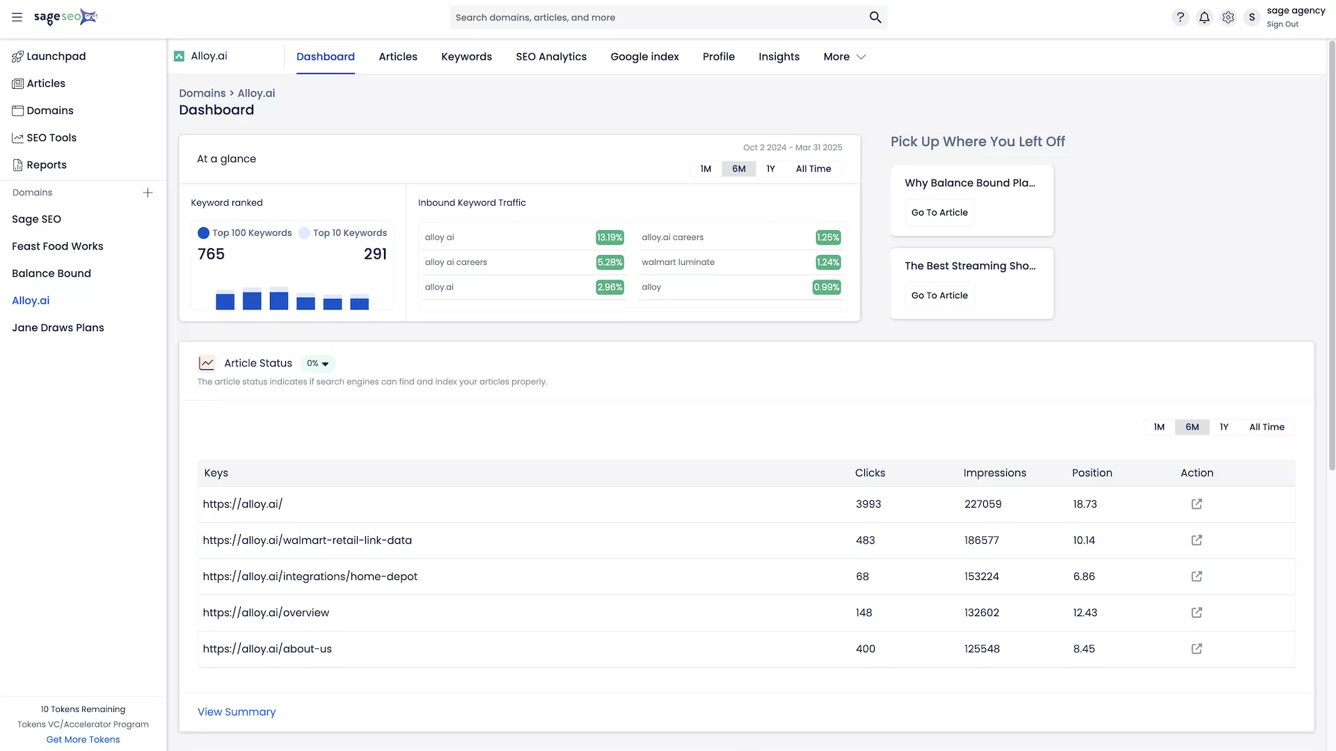Image resolution: width=1336 pixels, height=751 pixels.
Task: Select 1M range in At a glance
Action: tap(706, 169)
